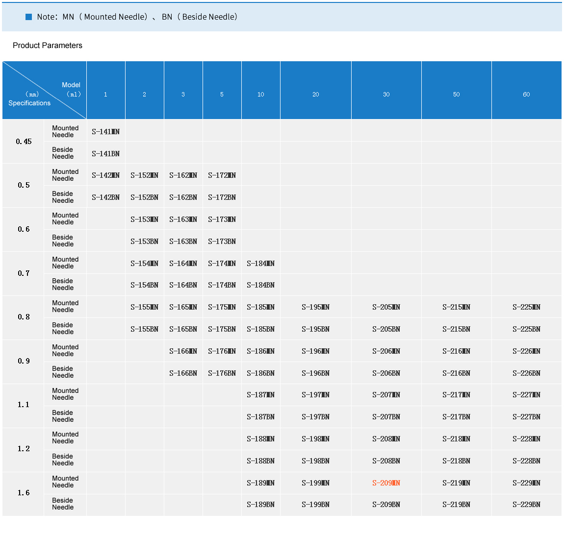Select the 0.45 mm specification row label
Viewport: 564px width, 534px height.
[24, 142]
